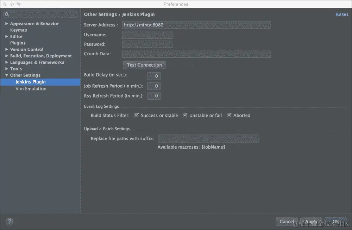The width and height of the screenshot is (352, 230).
Task: Toggle Unstable or fail checkbox
Action: [185, 115]
